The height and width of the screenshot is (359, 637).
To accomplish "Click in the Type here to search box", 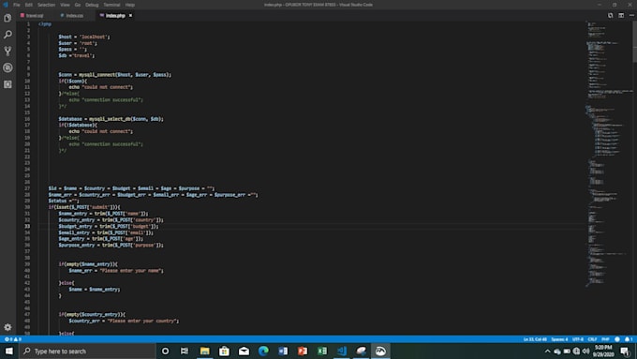I will click(x=87, y=351).
